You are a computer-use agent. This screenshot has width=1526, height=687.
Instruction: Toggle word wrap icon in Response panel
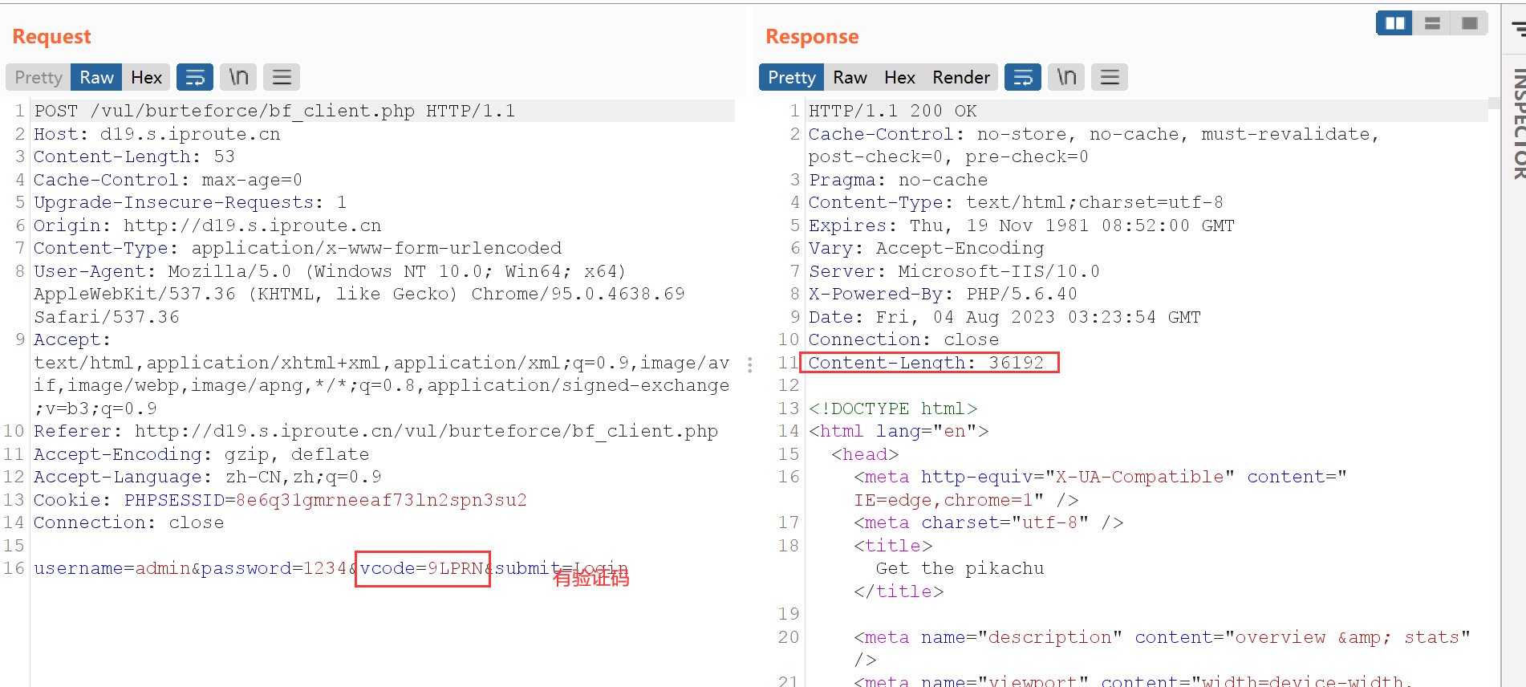click(1023, 77)
